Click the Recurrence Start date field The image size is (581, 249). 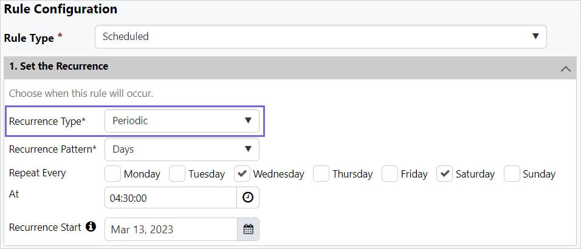click(170, 229)
